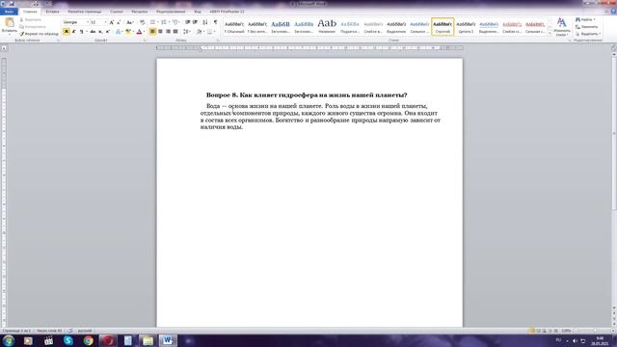Toggle Bold formatting button

tap(67, 32)
